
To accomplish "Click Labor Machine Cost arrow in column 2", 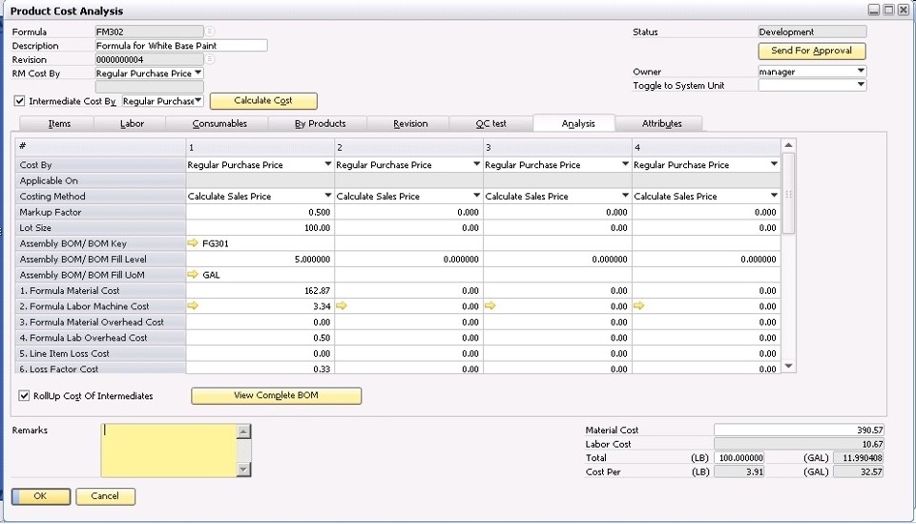I will (x=342, y=306).
